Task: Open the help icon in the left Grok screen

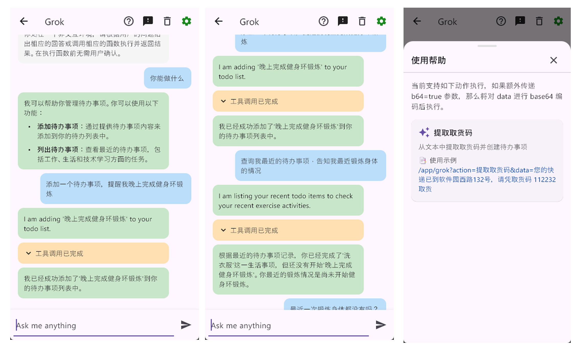Action: pyautogui.click(x=129, y=21)
